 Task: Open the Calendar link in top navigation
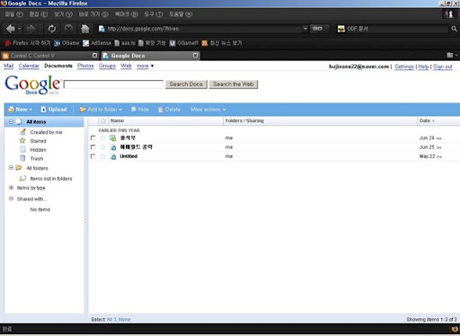point(29,66)
